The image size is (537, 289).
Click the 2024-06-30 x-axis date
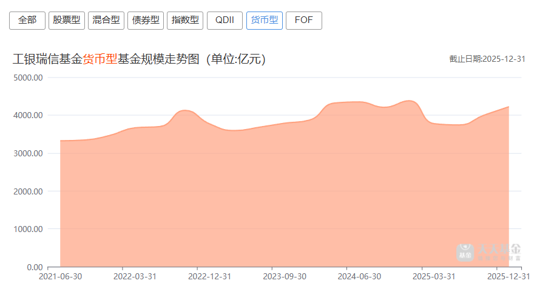coord(359,276)
